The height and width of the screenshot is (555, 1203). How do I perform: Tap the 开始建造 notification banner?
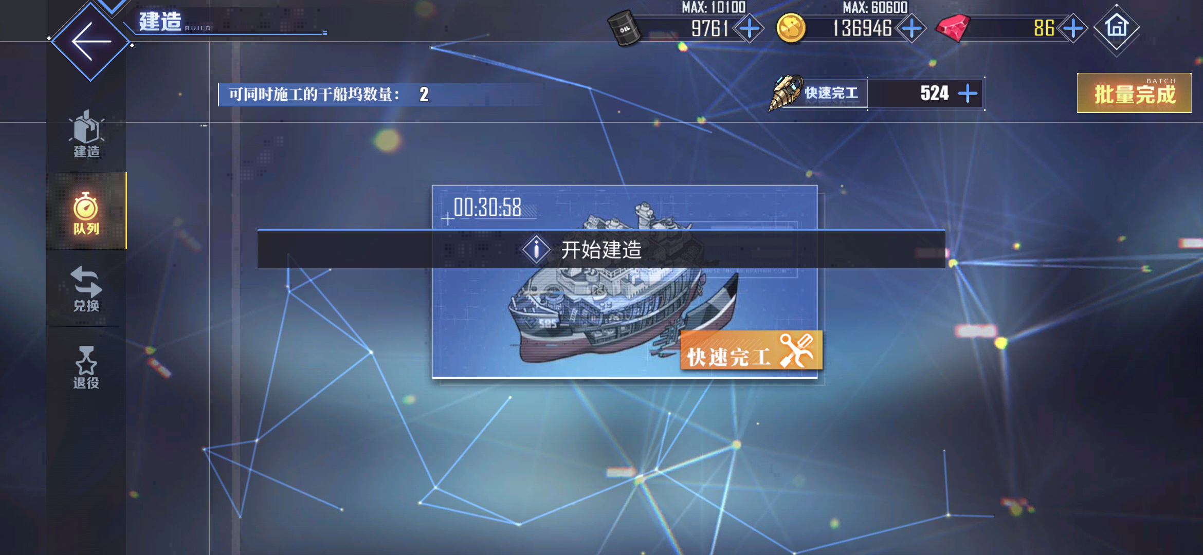[601, 249]
